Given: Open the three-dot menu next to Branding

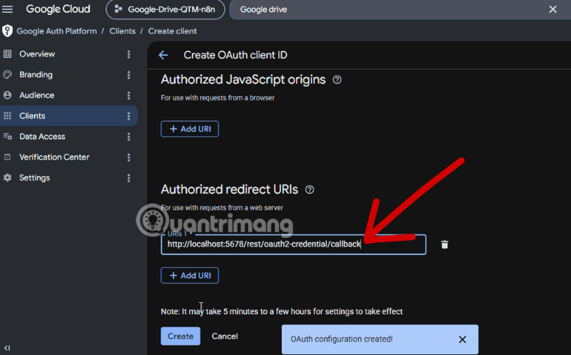Looking at the screenshot, I should tap(128, 75).
